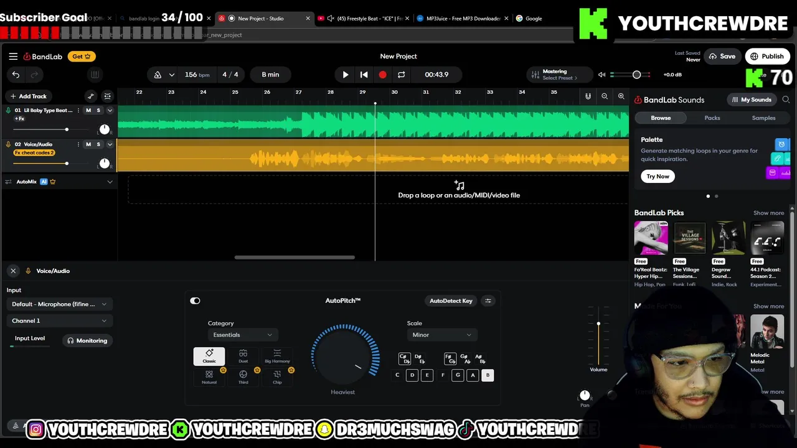Search BandLab Sounds
This screenshot has width=797, height=448.
coord(786,100)
